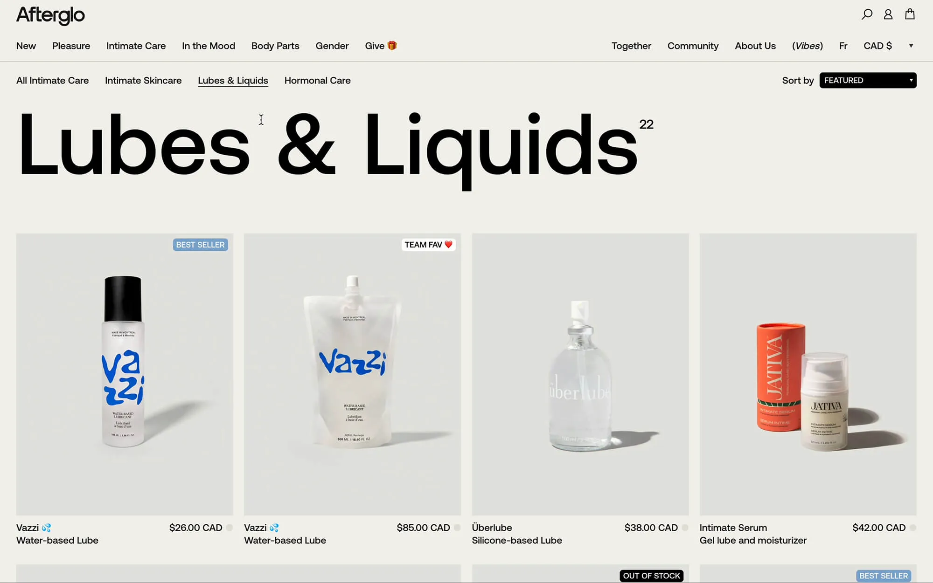The width and height of the screenshot is (933, 583).
Task: Open the Überlube bottle product image
Action: 580,374
